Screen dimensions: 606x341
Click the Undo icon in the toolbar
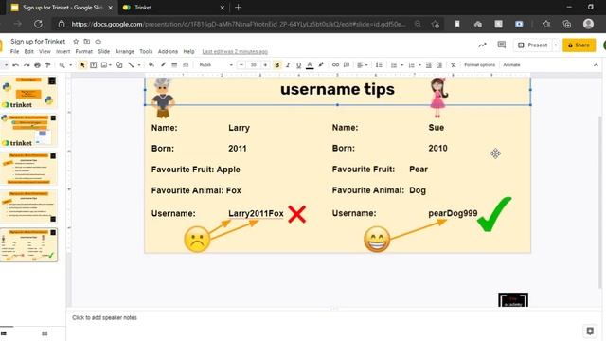pos(15,65)
